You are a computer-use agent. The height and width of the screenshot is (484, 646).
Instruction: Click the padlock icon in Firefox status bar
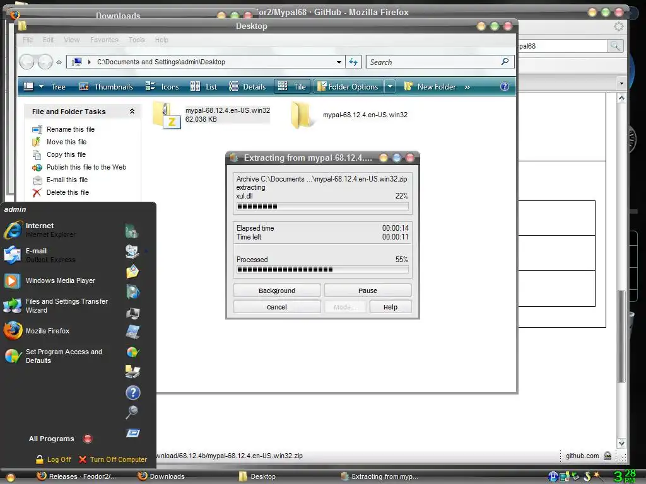point(608,456)
